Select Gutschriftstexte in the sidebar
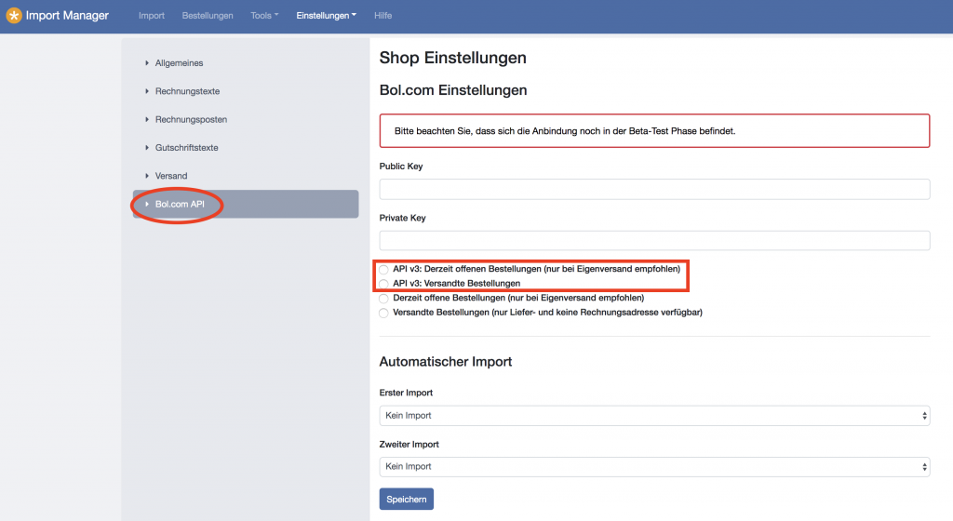This screenshot has height=521, width=953. coord(186,148)
